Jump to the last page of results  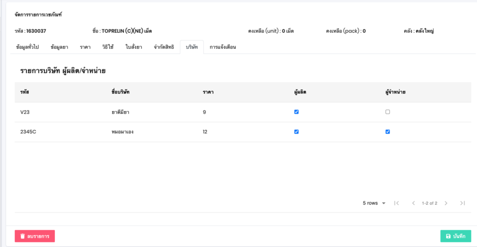462,203
